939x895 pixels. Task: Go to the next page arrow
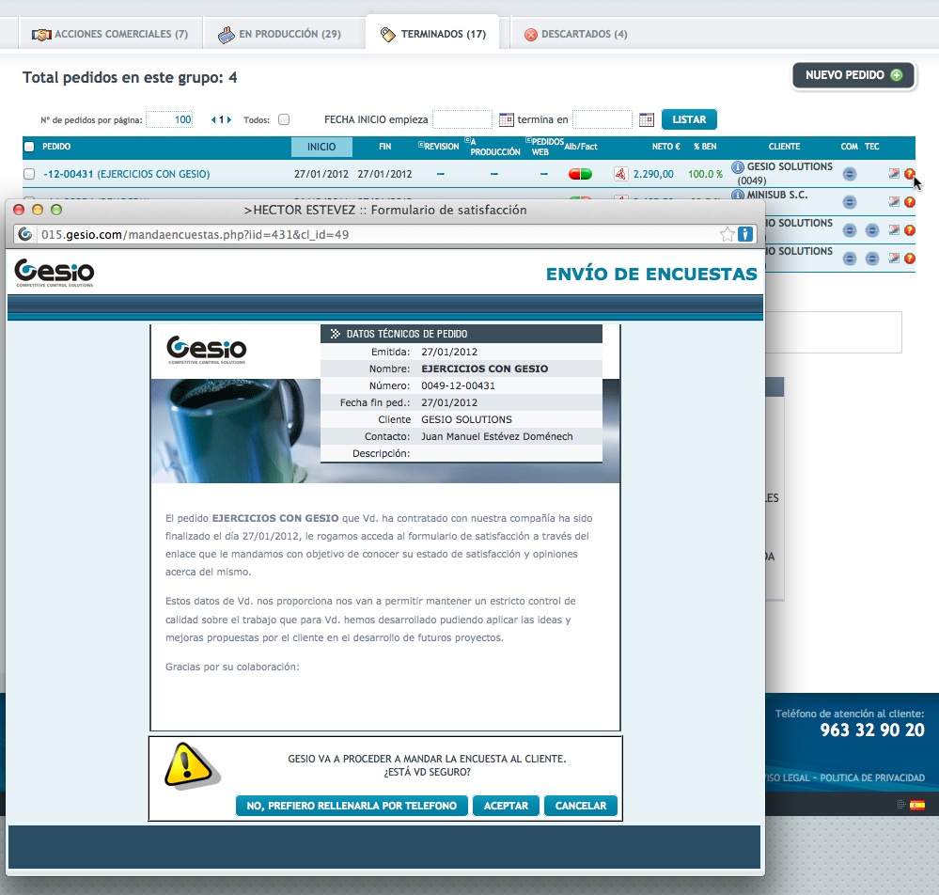click(x=228, y=119)
